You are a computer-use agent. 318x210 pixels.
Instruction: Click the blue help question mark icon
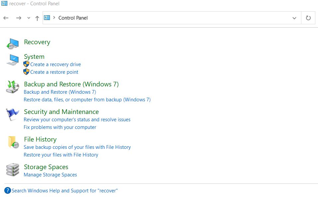(8, 190)
